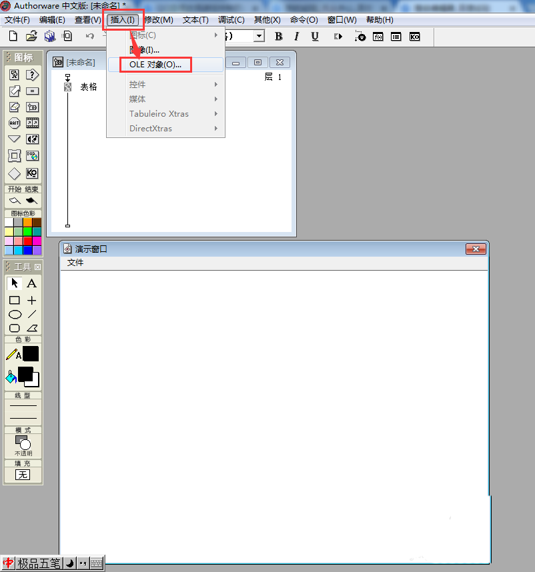The image size is (535, 572).
Task: Run the piece with the restart icon
Action: (338, 37)
